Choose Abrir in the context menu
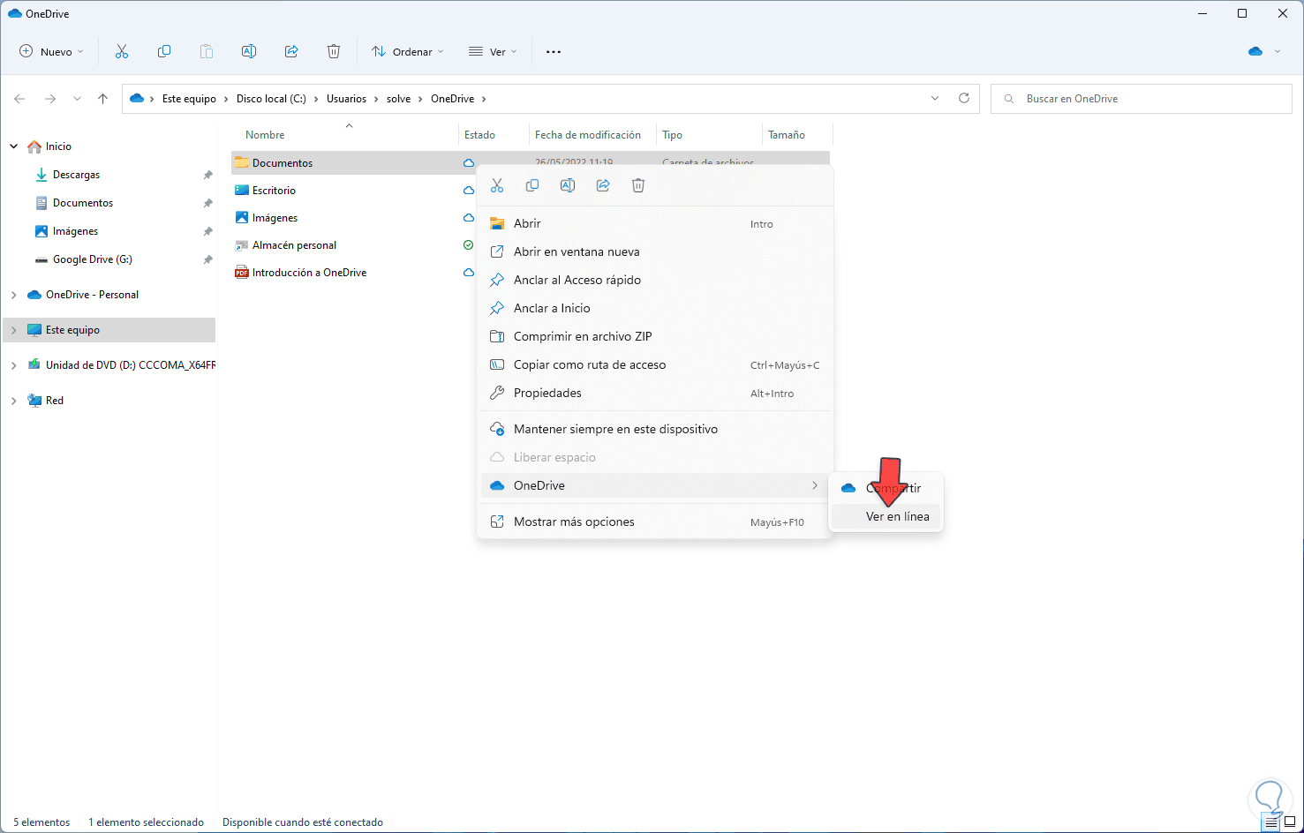Screen dimensions: 1304x833 tap(656, 224)
